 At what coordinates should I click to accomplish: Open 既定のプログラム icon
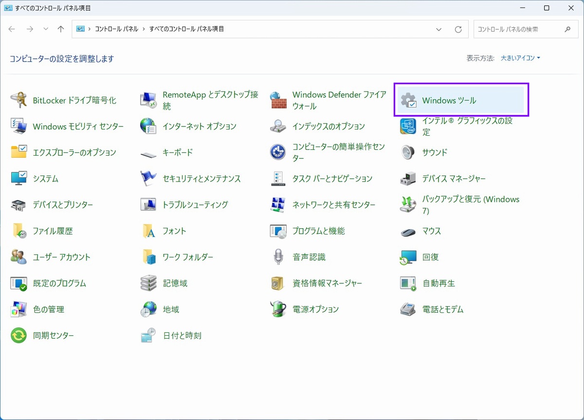click(18, 283)
